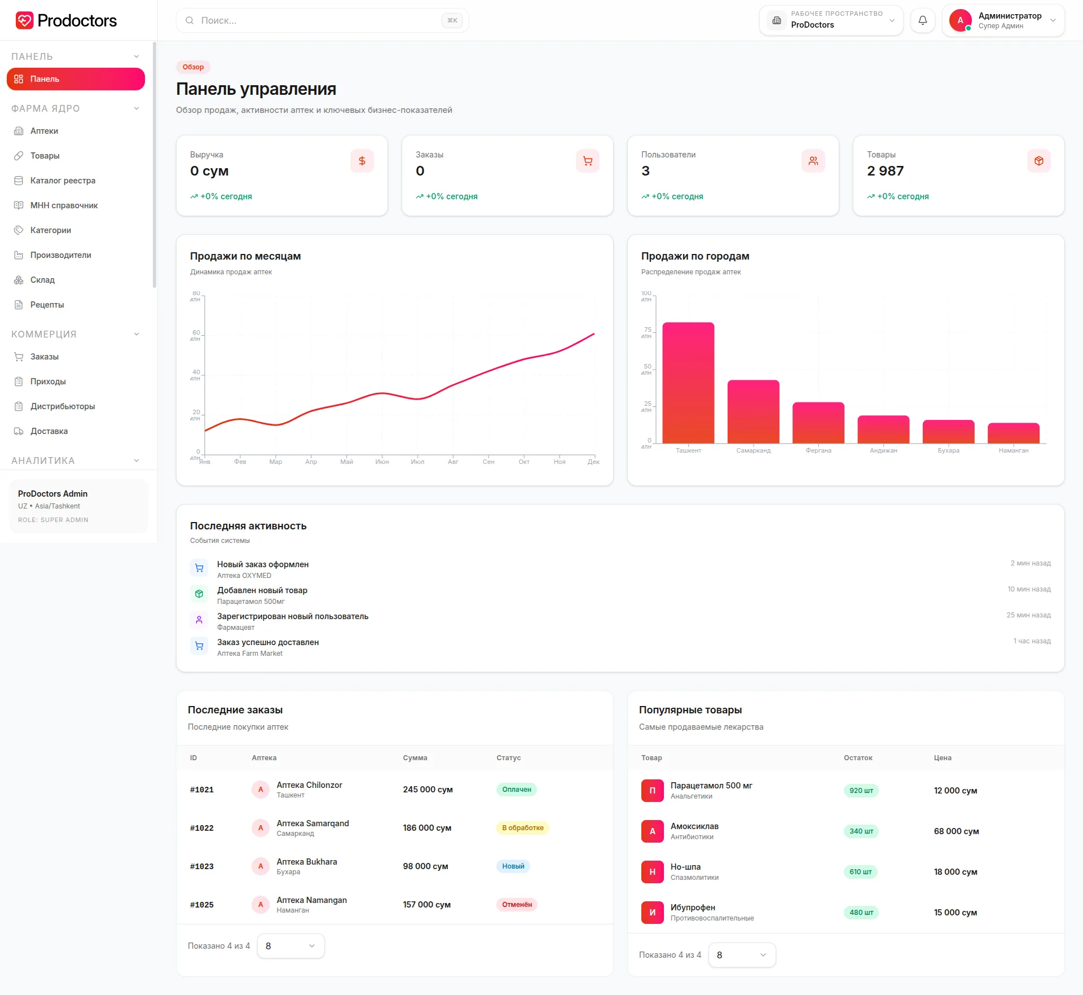Click the Administrator avatar circle

click(960, 20)
